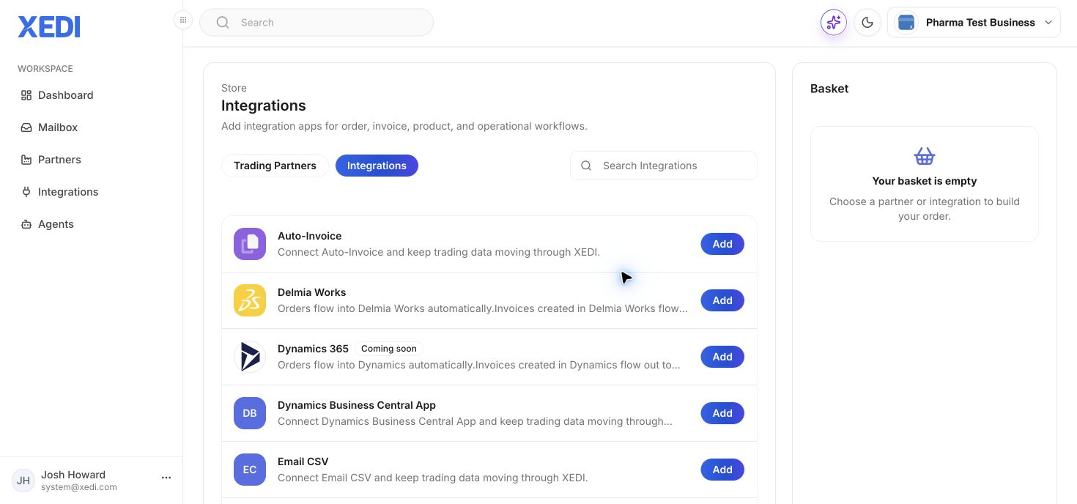The image size is (1077, 504).
Task: Click the Agents robot icon
Action: (x=26, y=224)
